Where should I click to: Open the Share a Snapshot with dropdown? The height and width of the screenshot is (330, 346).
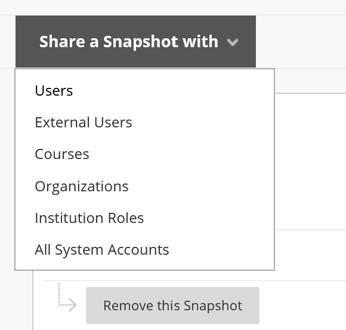(135, 42)
